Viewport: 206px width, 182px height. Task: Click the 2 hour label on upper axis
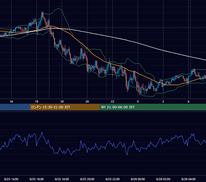click(x=163, y=102)
